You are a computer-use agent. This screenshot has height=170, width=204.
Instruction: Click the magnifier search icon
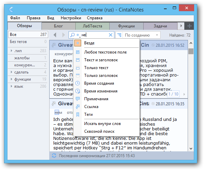(72, 35)
